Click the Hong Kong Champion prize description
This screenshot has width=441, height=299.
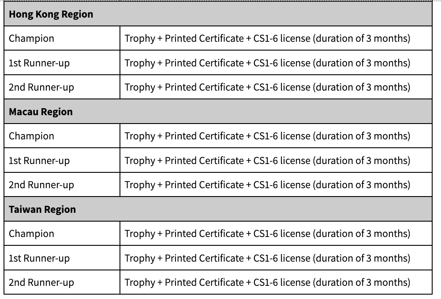(x=267, y=38)
